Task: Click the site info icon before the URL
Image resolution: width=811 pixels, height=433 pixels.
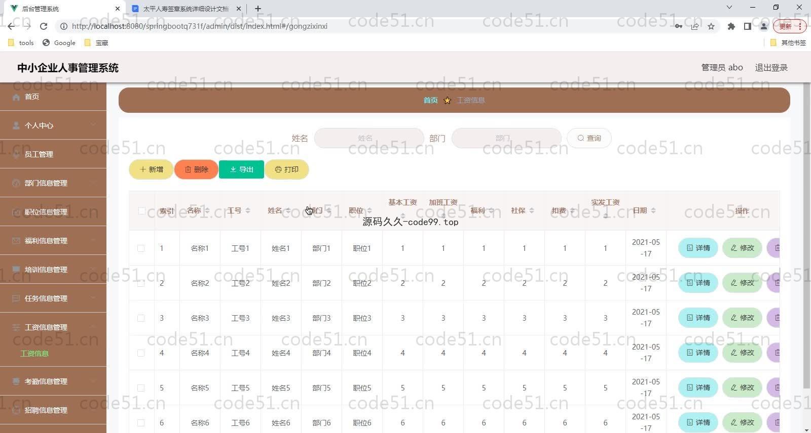Action: coord(64,26)
